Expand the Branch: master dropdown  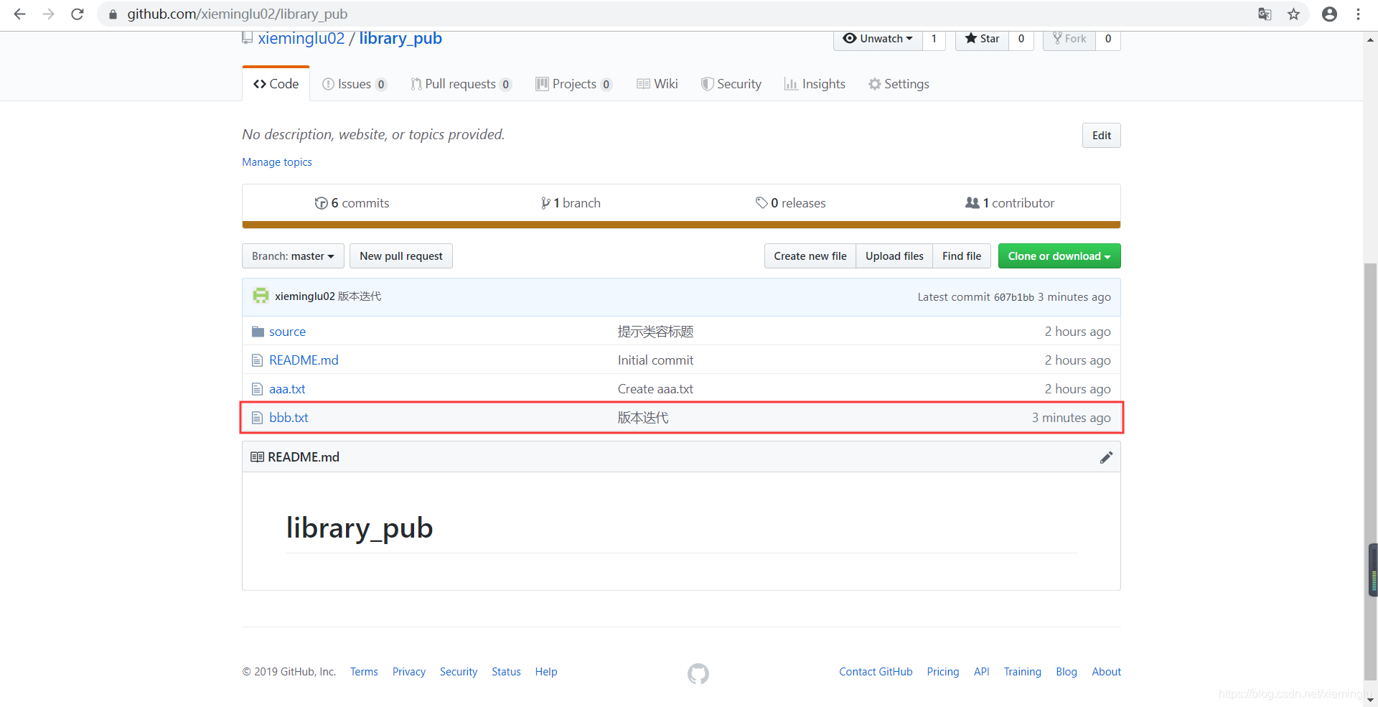(293, 256)
